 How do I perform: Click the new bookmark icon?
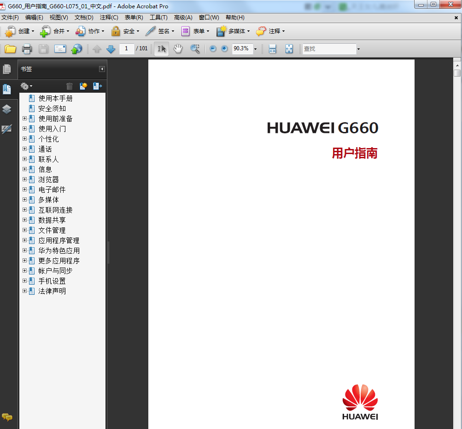[x=83, y=86]
